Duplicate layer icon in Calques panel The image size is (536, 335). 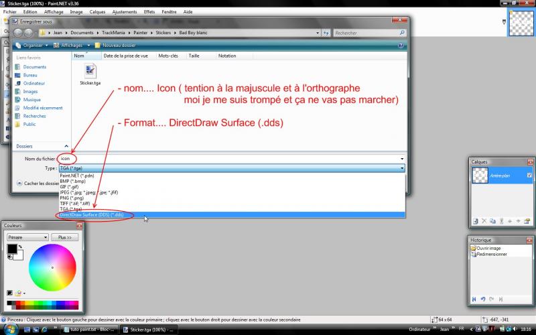click(492, 221)
